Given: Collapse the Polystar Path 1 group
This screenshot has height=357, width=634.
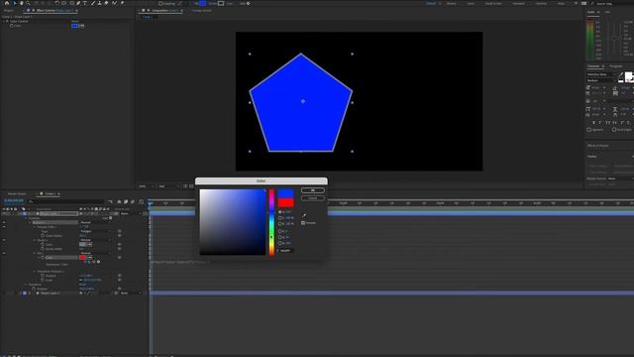Looking at the screenshot, I should (35, 227).
